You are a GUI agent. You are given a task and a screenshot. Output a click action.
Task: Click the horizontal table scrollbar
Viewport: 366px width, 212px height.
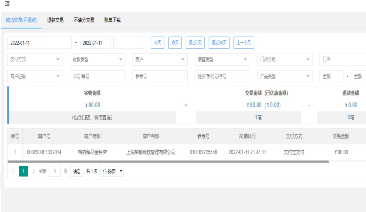click(168, 162)
